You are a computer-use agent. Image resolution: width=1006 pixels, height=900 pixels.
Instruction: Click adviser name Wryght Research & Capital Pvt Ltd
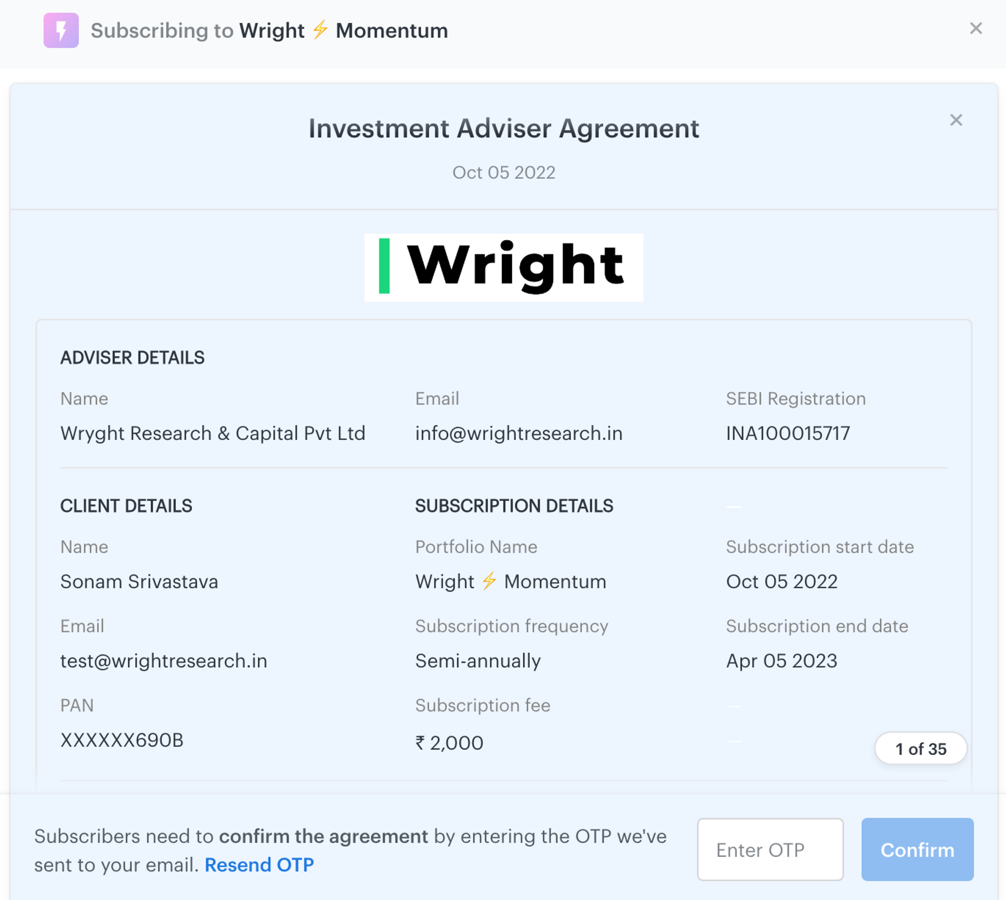pyautogui.click(x=213, y=433)
